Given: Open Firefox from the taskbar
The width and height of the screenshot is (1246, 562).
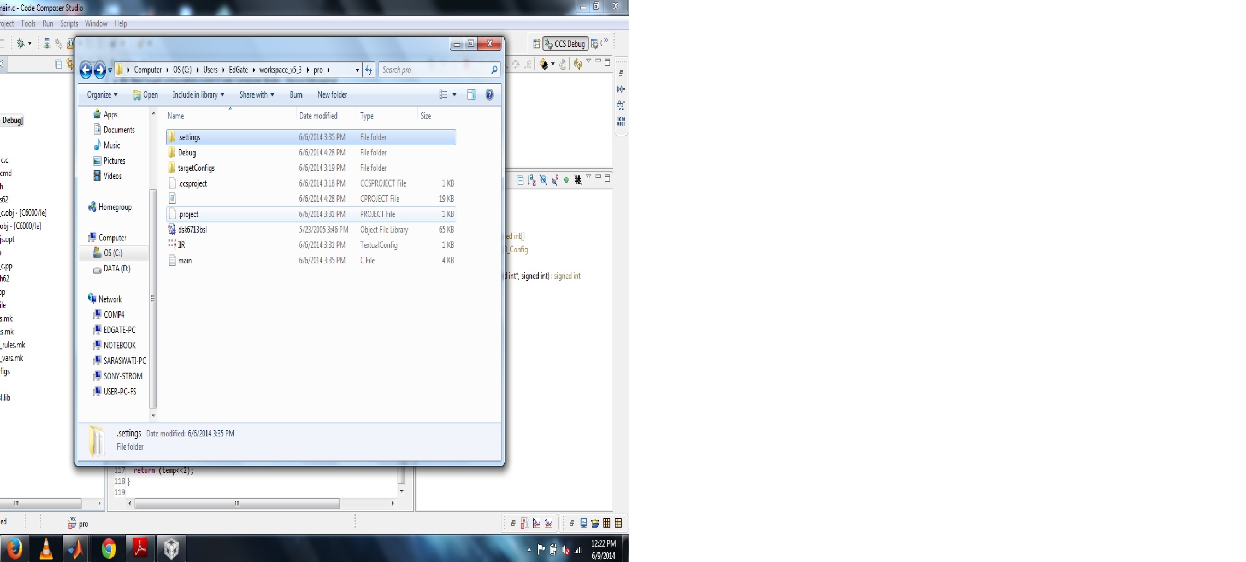Looking at the screenshot, I should [x=15, y=549].
